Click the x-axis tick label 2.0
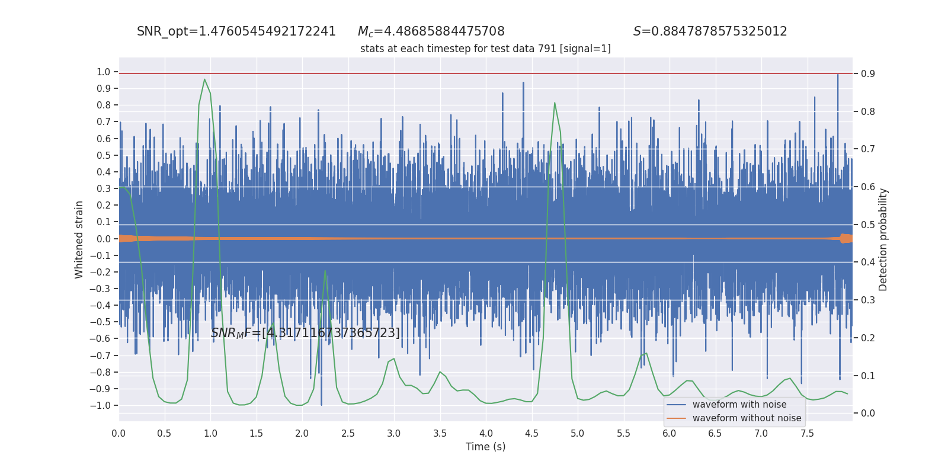948x474 pixels. (x=302, y=434)
